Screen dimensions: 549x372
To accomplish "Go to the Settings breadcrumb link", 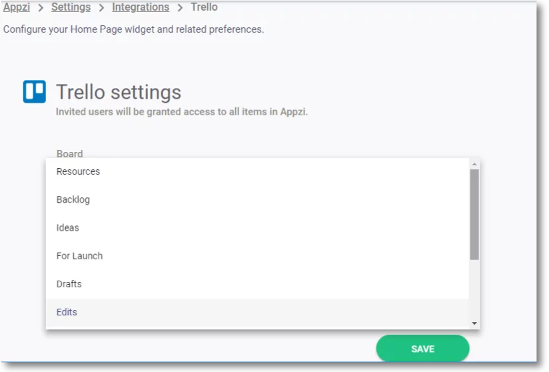I will [71, 7].
